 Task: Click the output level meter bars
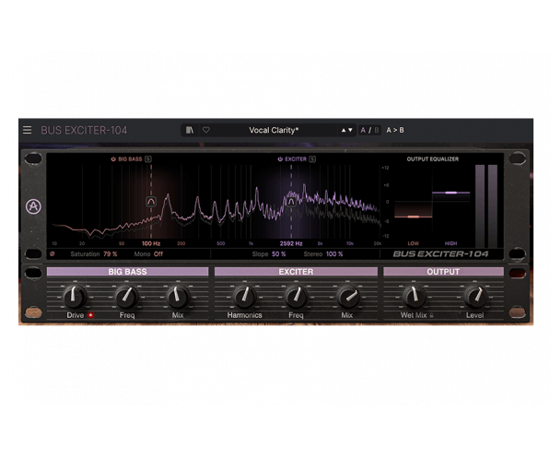486,206
